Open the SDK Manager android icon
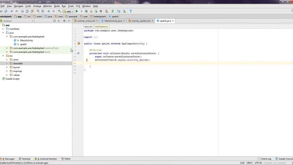293x165 pixels. (x=125, y=11)
